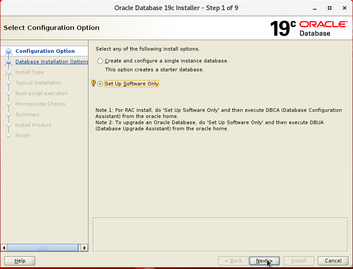
Task: Click the Typical Installation step
Action: point(38,83)
